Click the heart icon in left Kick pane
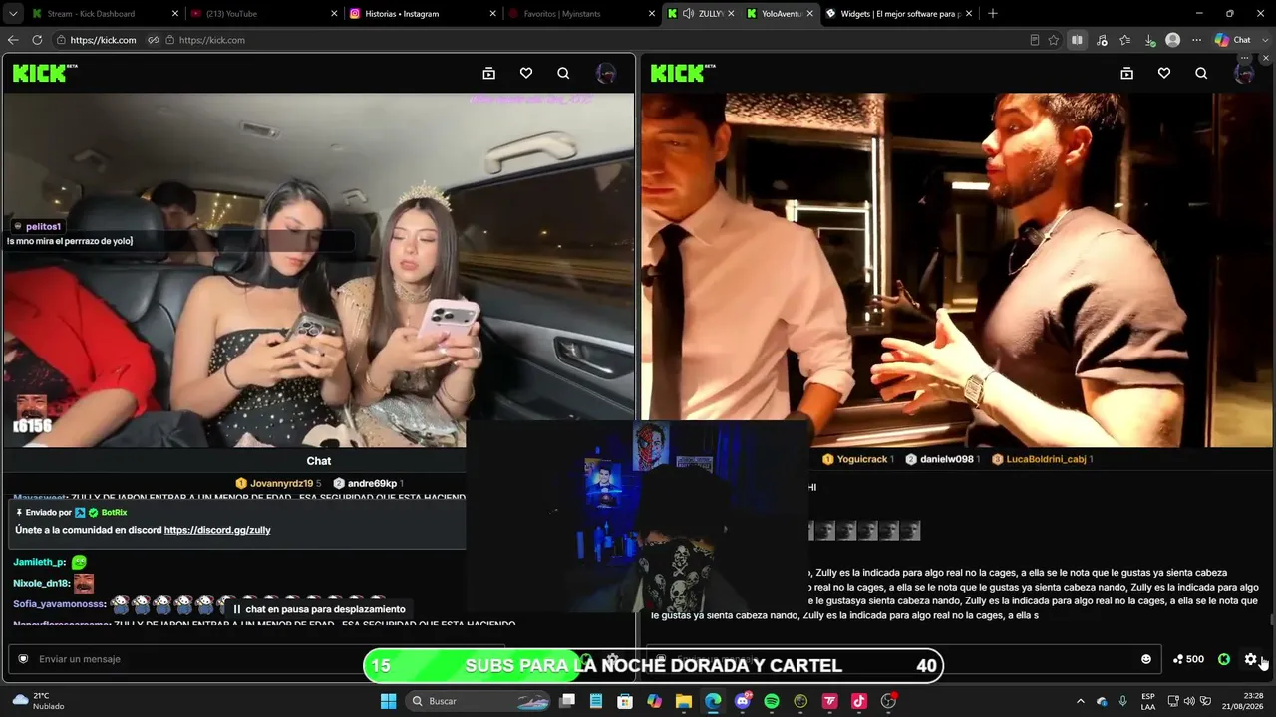The width and height of the screenshot is (1276, 717). pos(526,73)
